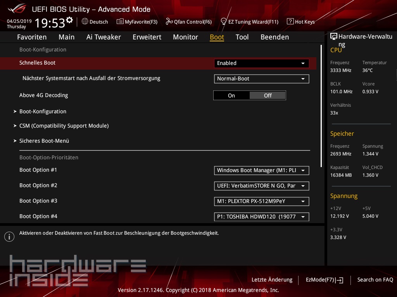Expand CSM (Compatibility Support Module) submenu
The width and height of the screenshot is (397, 297).
(64, 126)
